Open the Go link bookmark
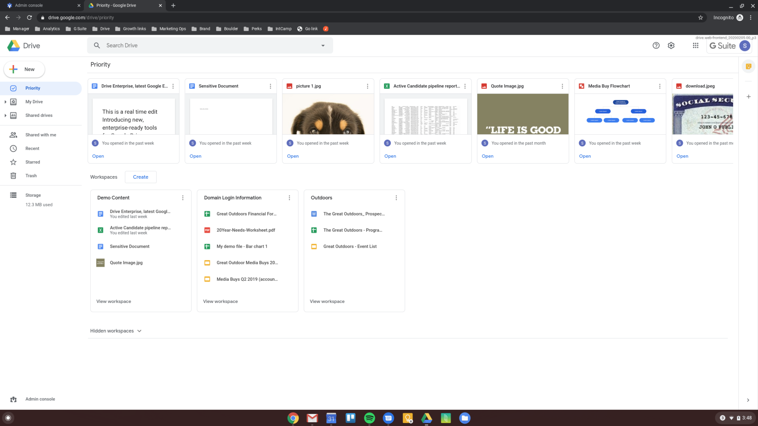The height and width of the screenshot is (426, 758). 308,29
